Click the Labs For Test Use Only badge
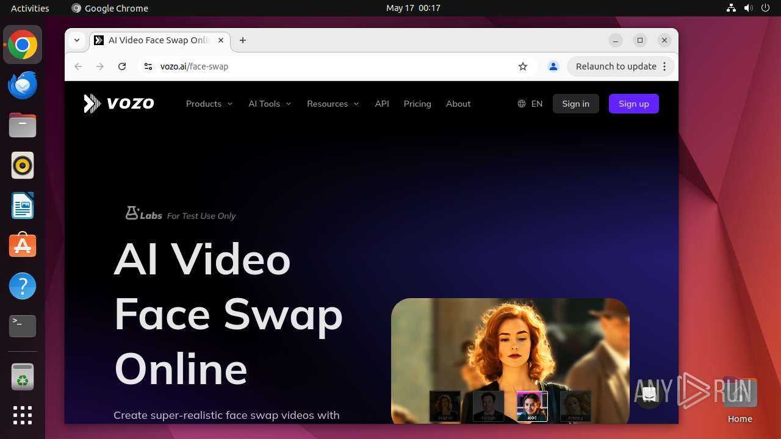 181,213
